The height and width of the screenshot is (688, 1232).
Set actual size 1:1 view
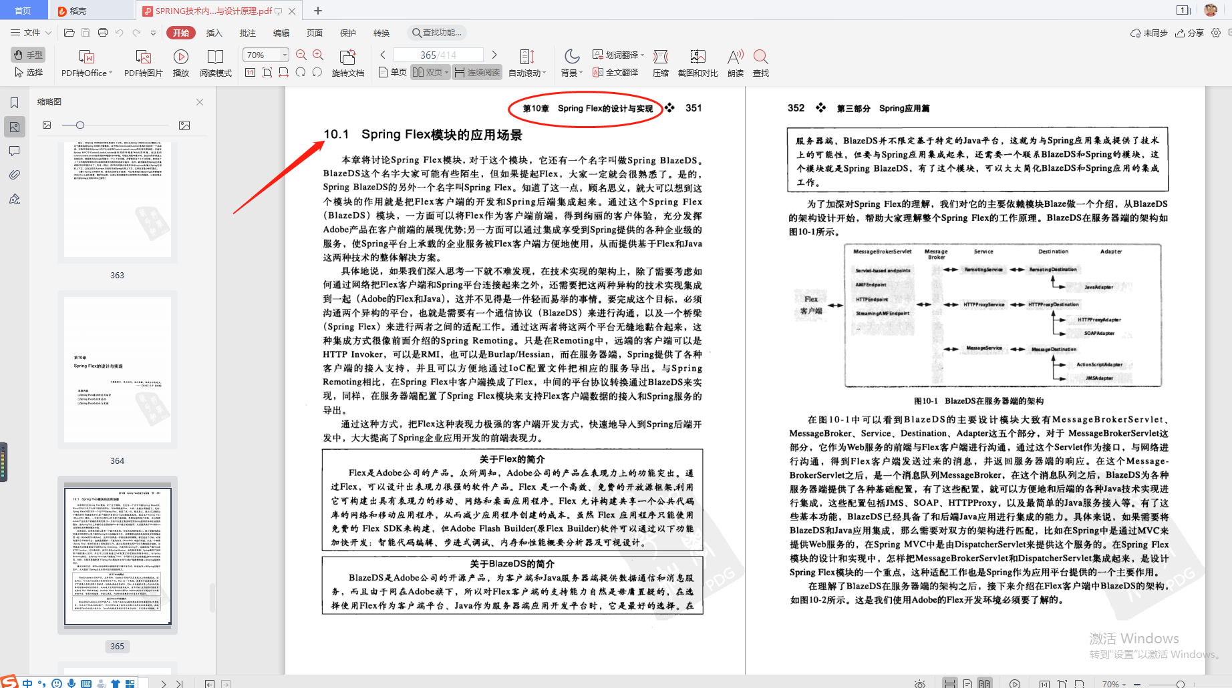click(250, 72)
